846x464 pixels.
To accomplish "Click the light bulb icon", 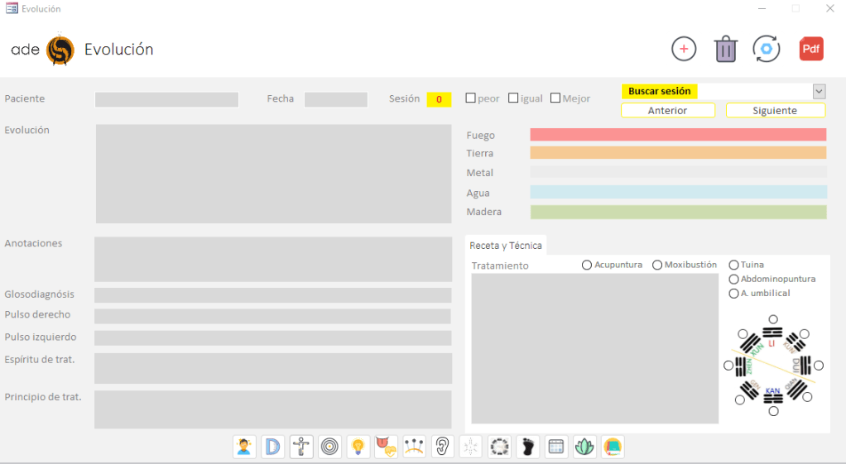I will pyautogui.click(x=358, y=447).
